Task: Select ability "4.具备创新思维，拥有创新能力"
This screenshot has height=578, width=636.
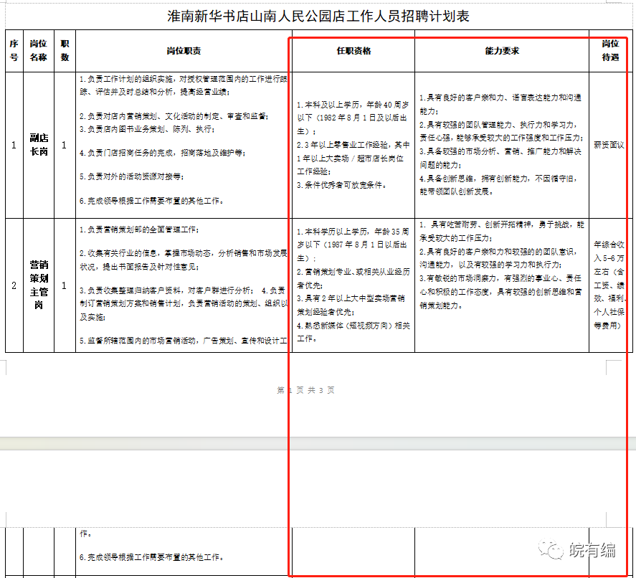Action: (498, 185)
